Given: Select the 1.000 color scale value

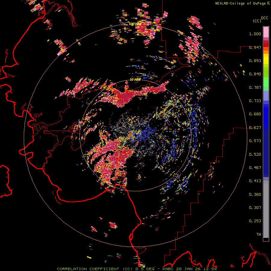Looking at the screenshot, I should (255, 34).
